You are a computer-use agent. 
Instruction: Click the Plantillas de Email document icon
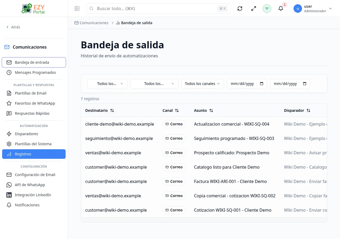click(9, 93)
